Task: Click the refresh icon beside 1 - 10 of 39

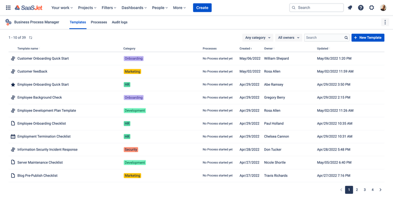Action: pos(31,38)
